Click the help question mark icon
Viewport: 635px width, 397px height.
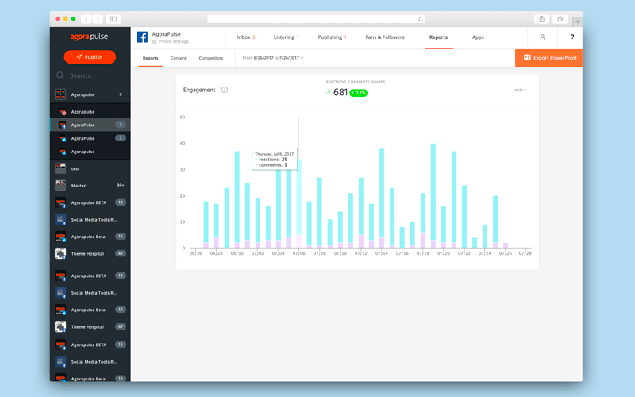(571, 37)
